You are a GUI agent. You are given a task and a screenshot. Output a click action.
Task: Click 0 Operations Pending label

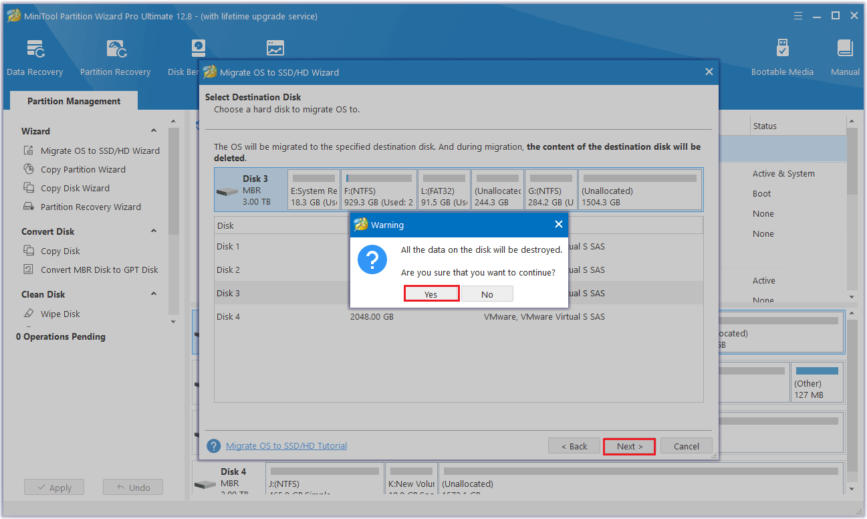point(61,336)
